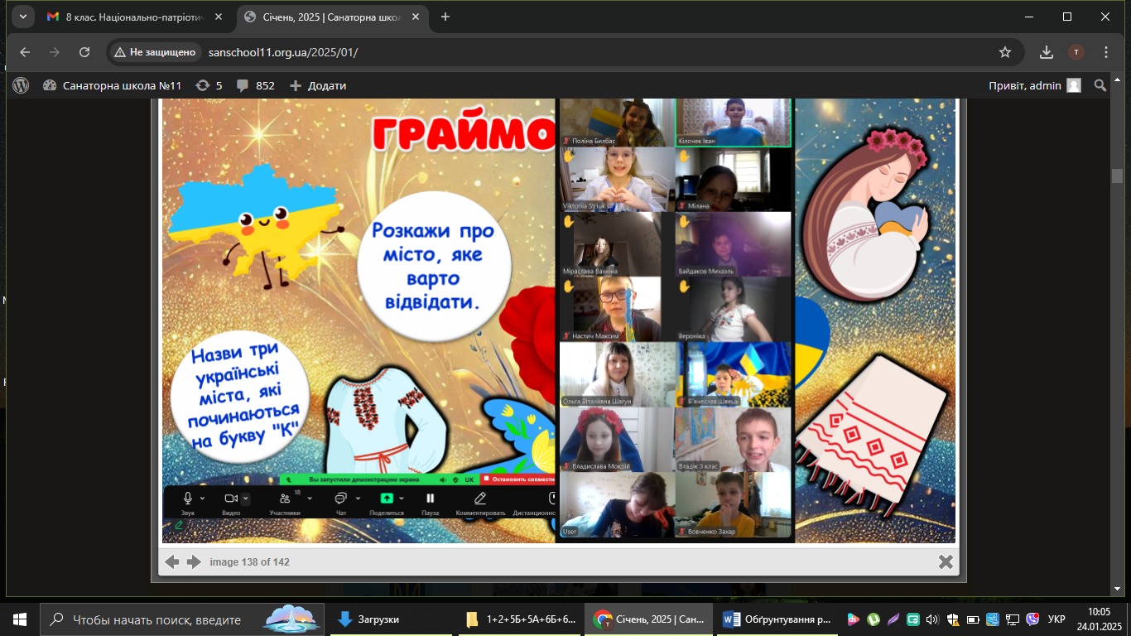
Task: Open the Chrome 'Січень, 2025' taskbar button
Action: click(648, 619)
